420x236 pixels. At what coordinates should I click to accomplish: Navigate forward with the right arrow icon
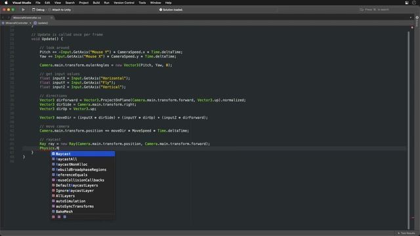coord(8,18)
